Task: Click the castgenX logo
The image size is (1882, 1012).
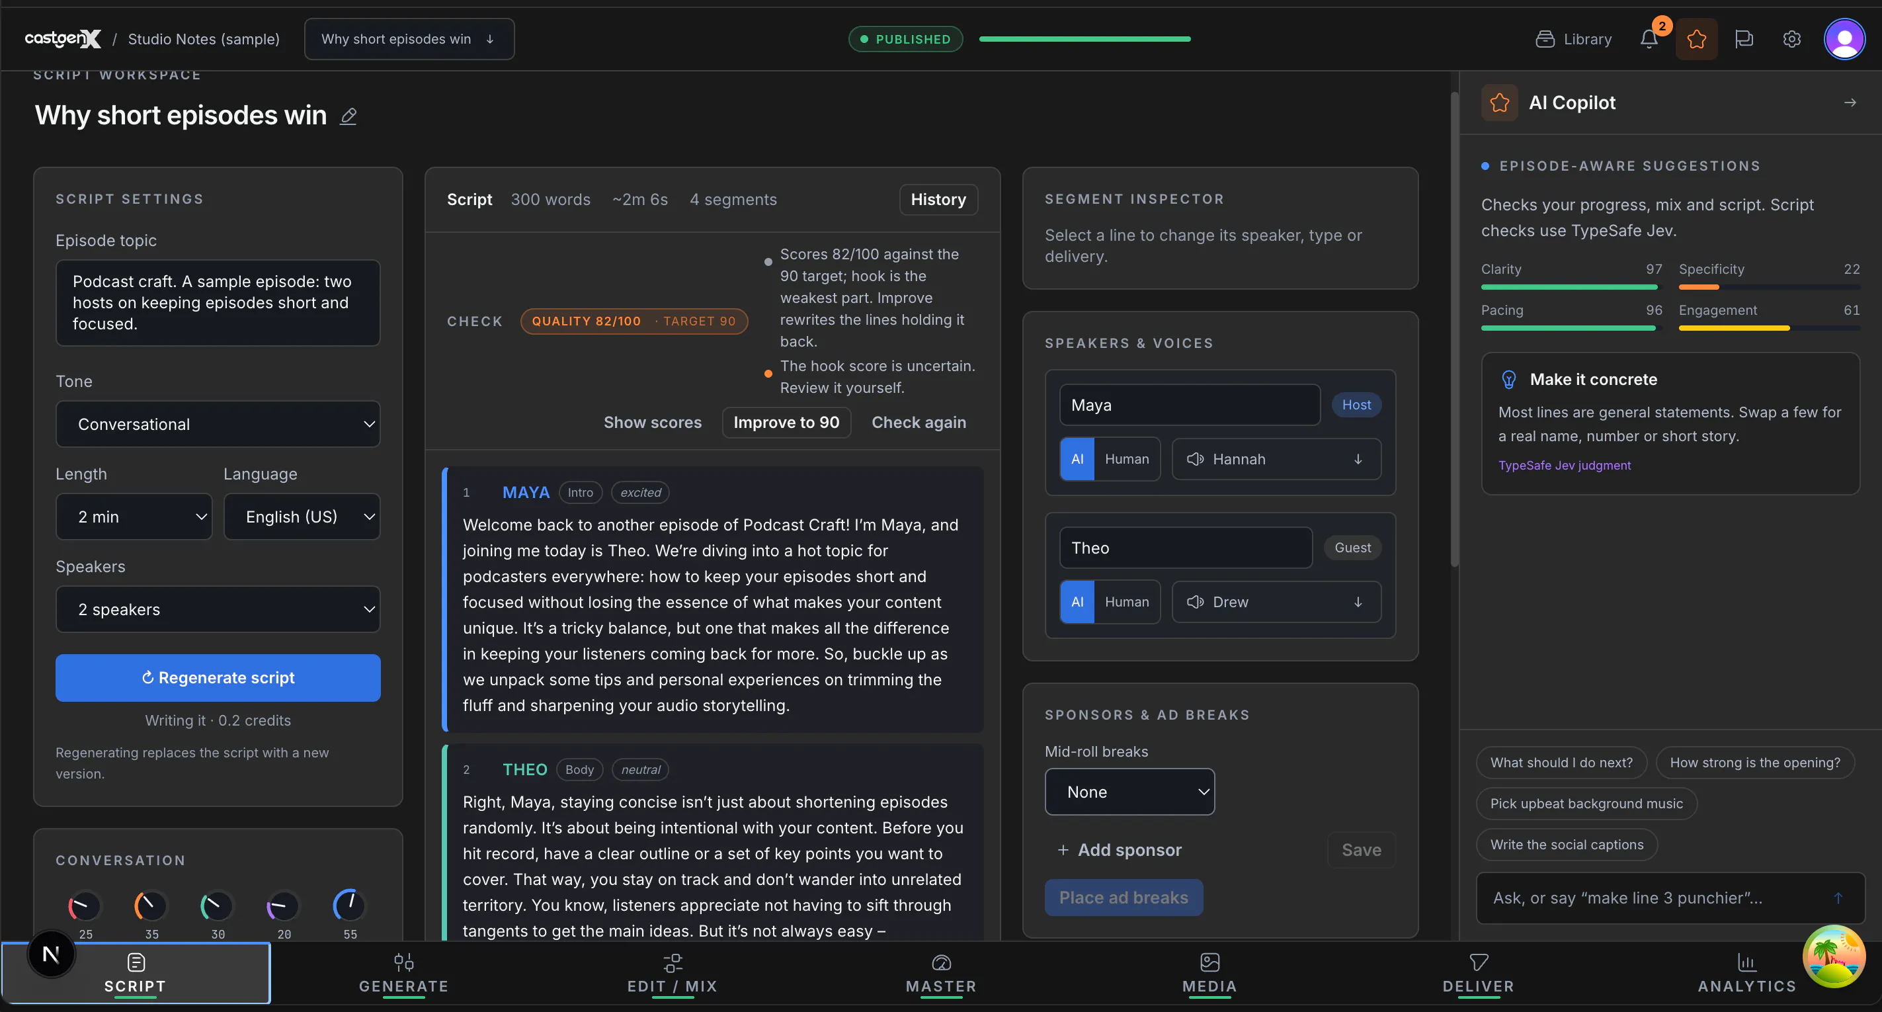Action: point(63,39)
